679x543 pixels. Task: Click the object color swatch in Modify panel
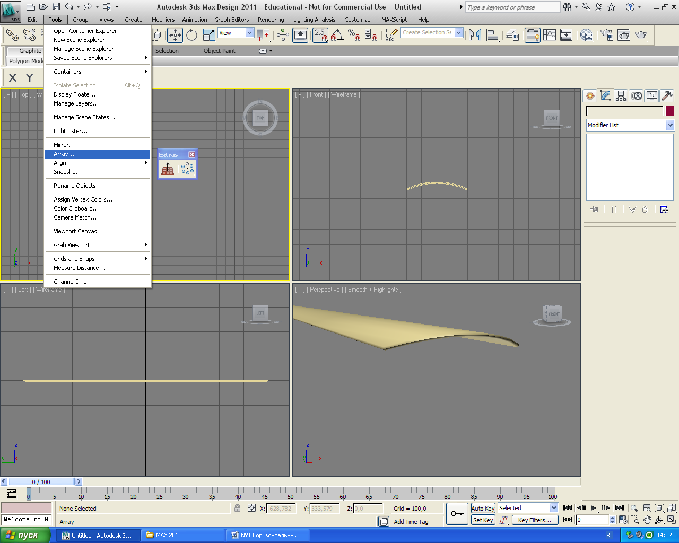tap(669, 111)
